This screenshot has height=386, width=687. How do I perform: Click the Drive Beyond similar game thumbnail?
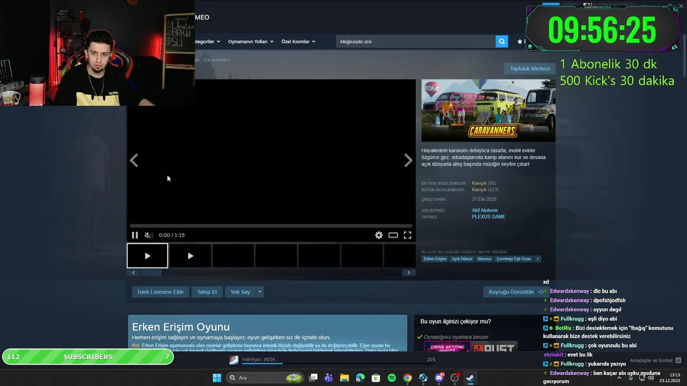click(447, 347)
